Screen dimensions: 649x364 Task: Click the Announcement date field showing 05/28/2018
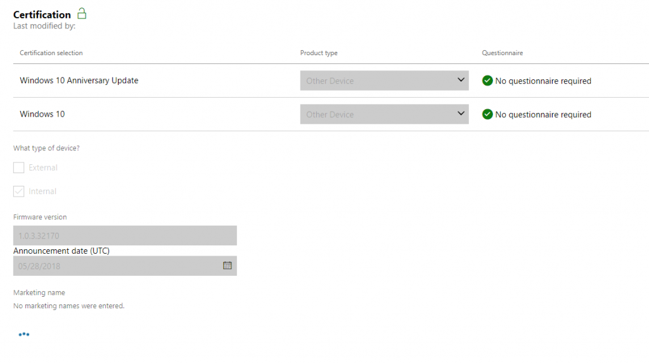pyautogui.click(x=125, y=266)
